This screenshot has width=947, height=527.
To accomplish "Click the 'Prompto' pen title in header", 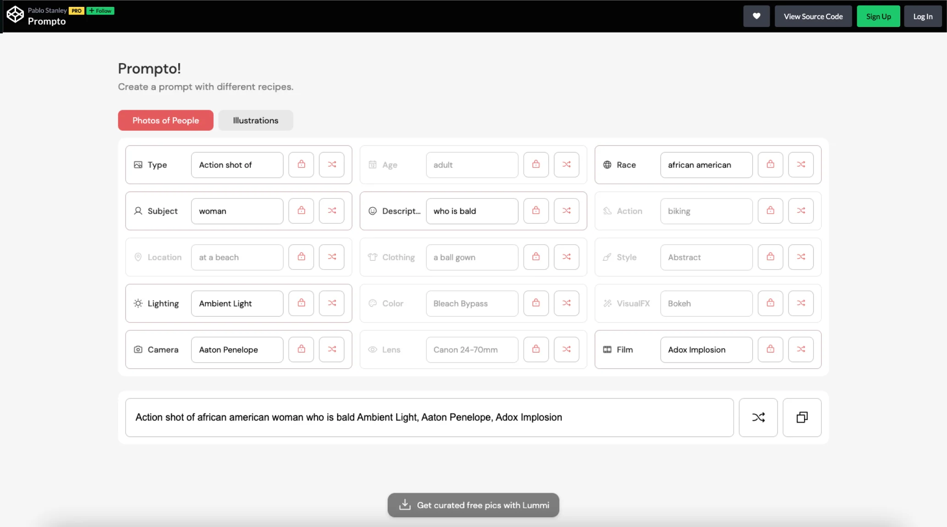I will tap(47, 22).
